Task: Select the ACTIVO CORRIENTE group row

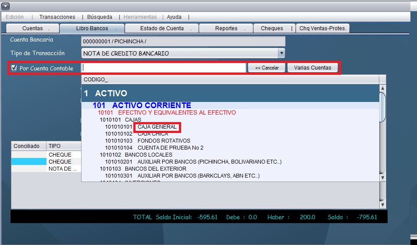Action: click(x=151, y=105)
